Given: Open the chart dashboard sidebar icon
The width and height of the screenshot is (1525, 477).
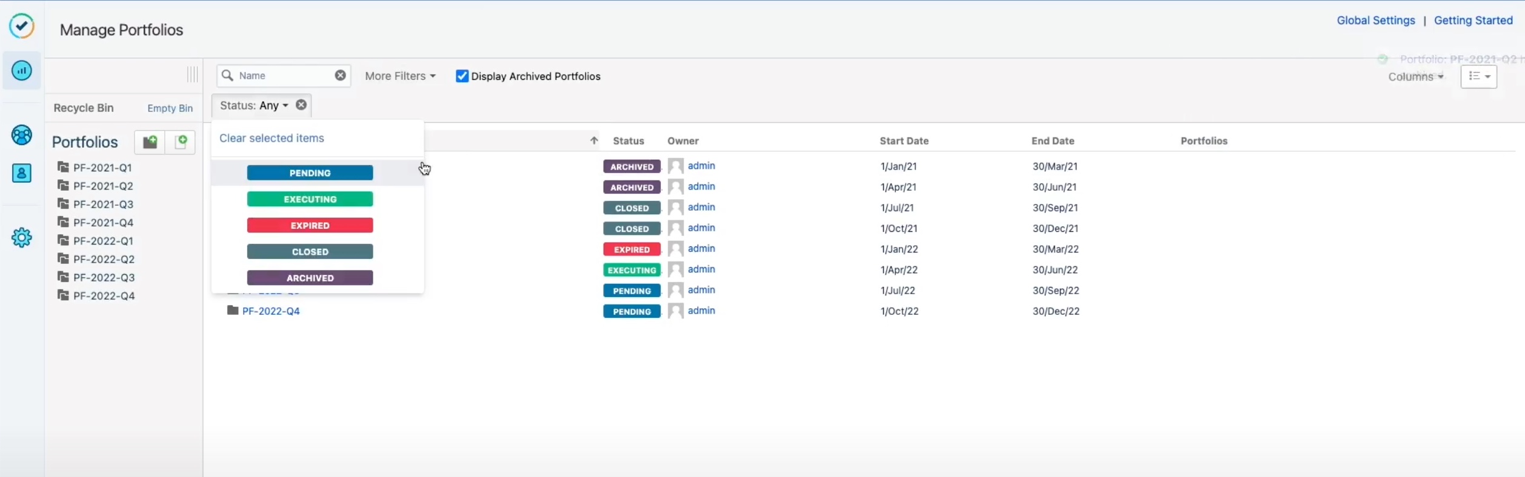Looking at the screenshot, I should [22, 71].
